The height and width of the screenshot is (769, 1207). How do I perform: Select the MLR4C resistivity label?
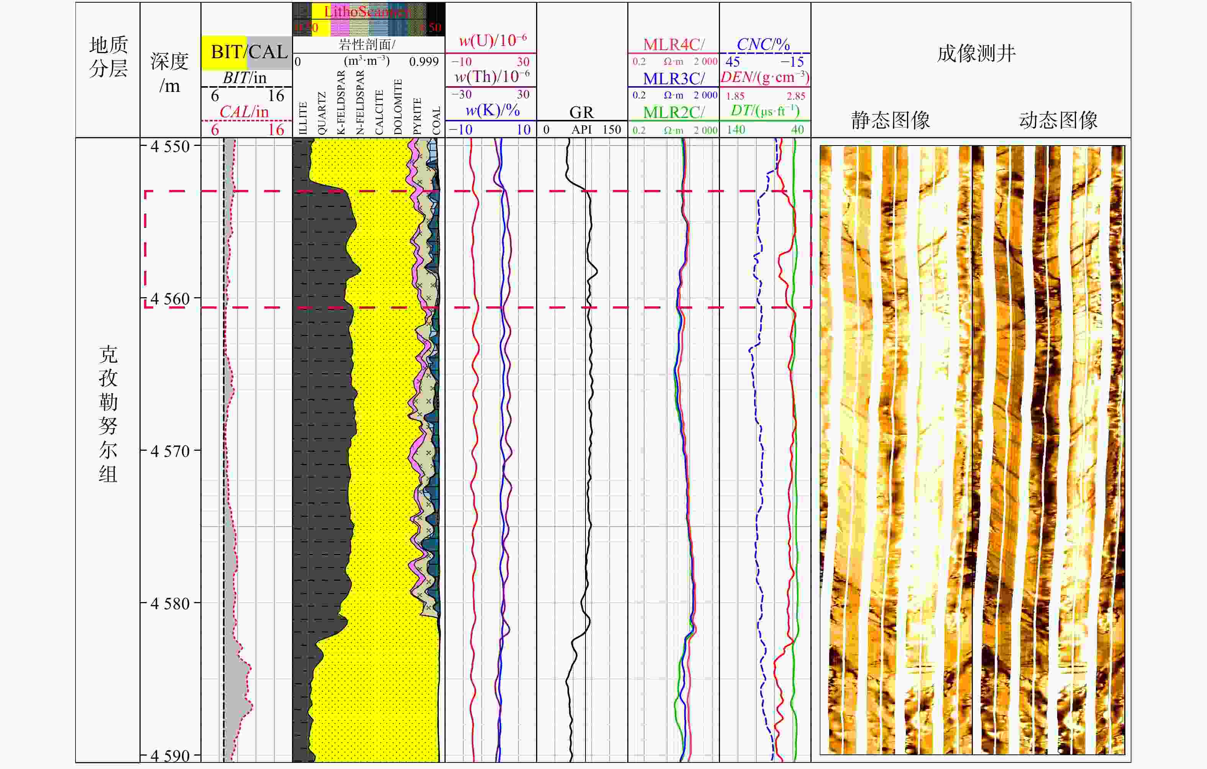(x=674, y=44)
